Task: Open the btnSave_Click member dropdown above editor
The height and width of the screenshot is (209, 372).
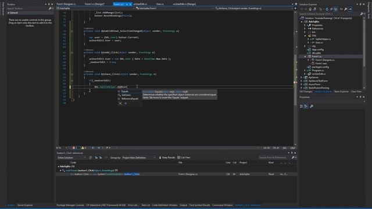Action: coord(253,8)
